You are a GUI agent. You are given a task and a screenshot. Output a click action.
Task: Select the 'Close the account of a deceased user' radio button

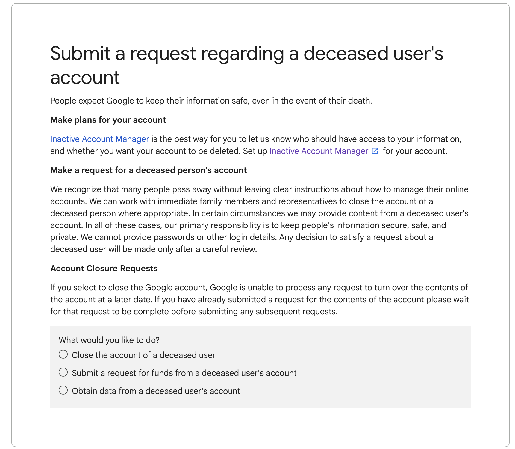pyautogui.click(x=63, y=354)
